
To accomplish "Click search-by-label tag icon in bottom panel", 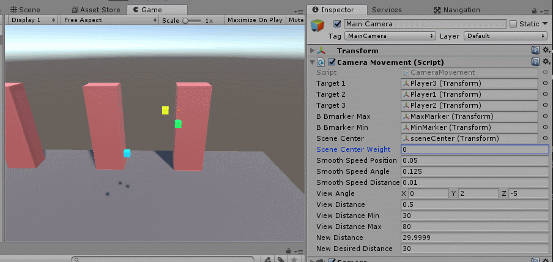I will [x=281, y=259].
